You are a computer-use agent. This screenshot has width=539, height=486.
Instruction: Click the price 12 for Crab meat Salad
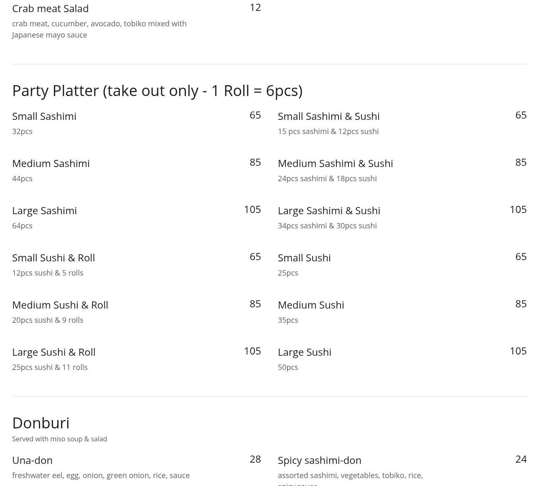255,8
